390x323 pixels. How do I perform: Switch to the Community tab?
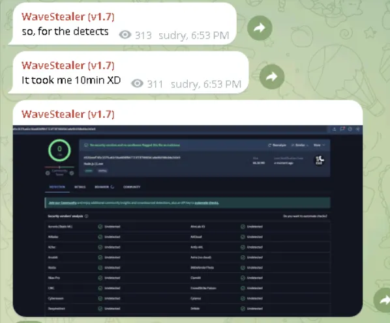[132, 187]
